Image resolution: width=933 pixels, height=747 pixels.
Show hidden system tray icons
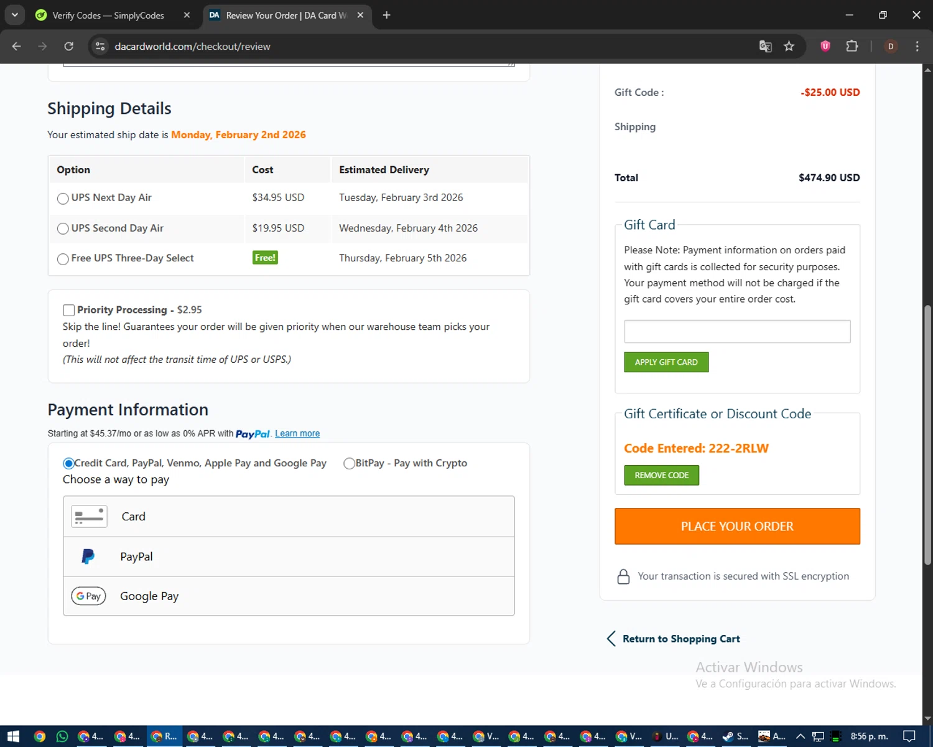(x=801, y=736)
